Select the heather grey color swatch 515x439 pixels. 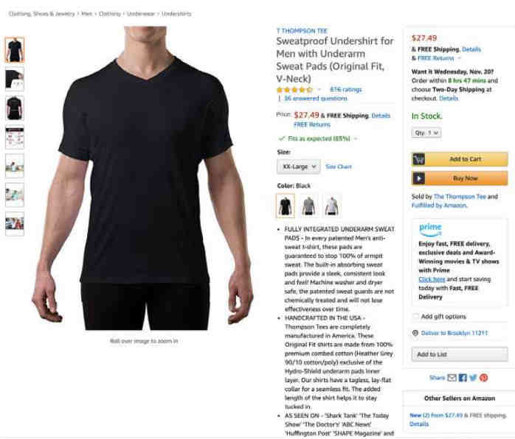[308, 206]
